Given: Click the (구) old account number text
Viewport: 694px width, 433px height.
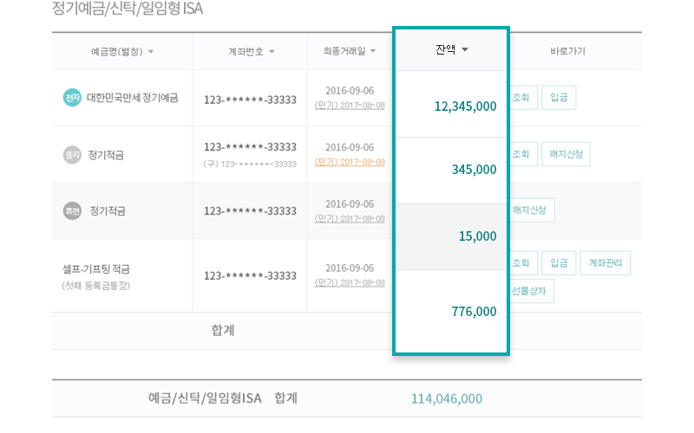Looking at the screenshot, I should [250, 164].
